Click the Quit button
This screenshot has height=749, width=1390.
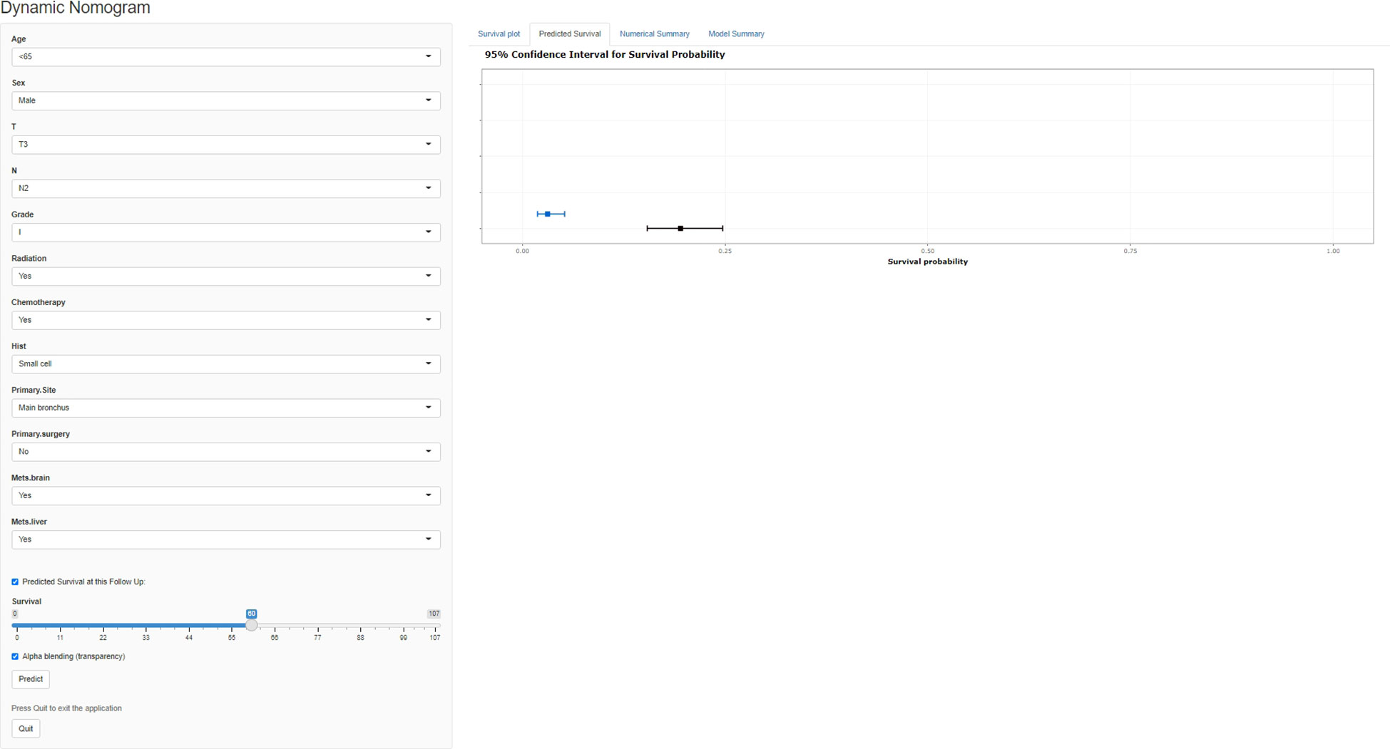tap(26, 728)
